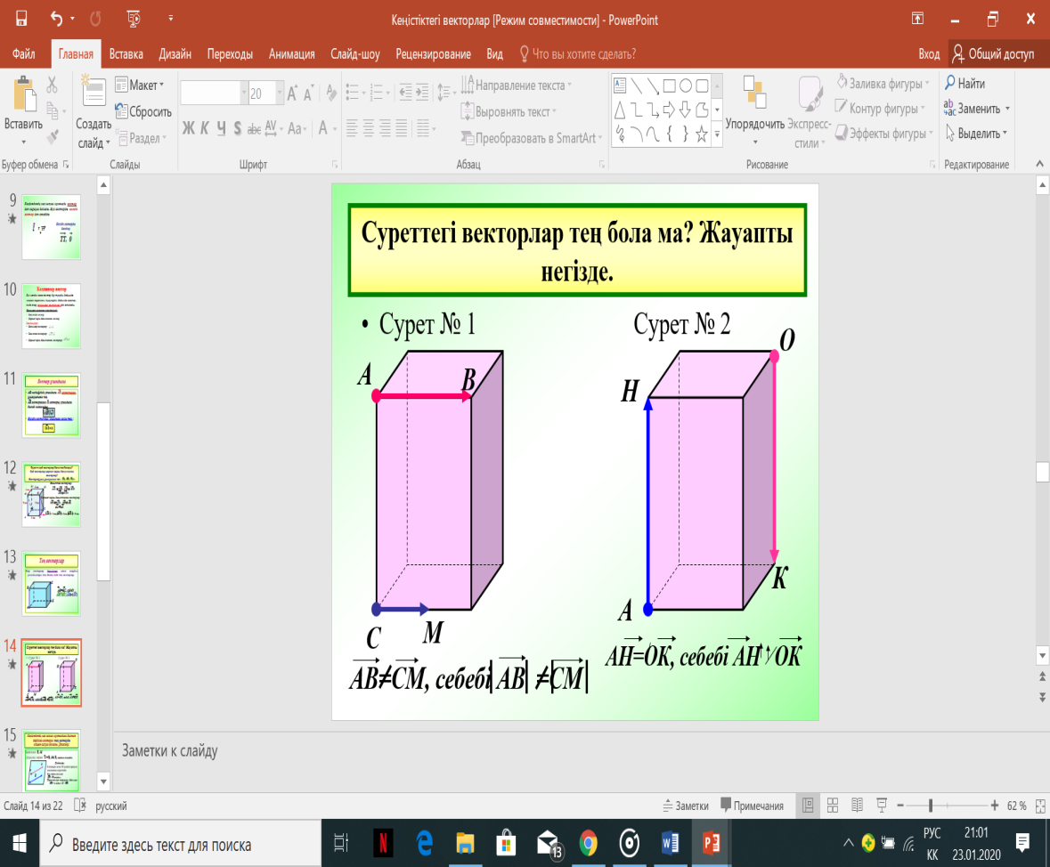Image resolution: width=1050 pixels, height=867 pixels.
Task: Toggle bold Ж formatting
Action: click(188, 128)
